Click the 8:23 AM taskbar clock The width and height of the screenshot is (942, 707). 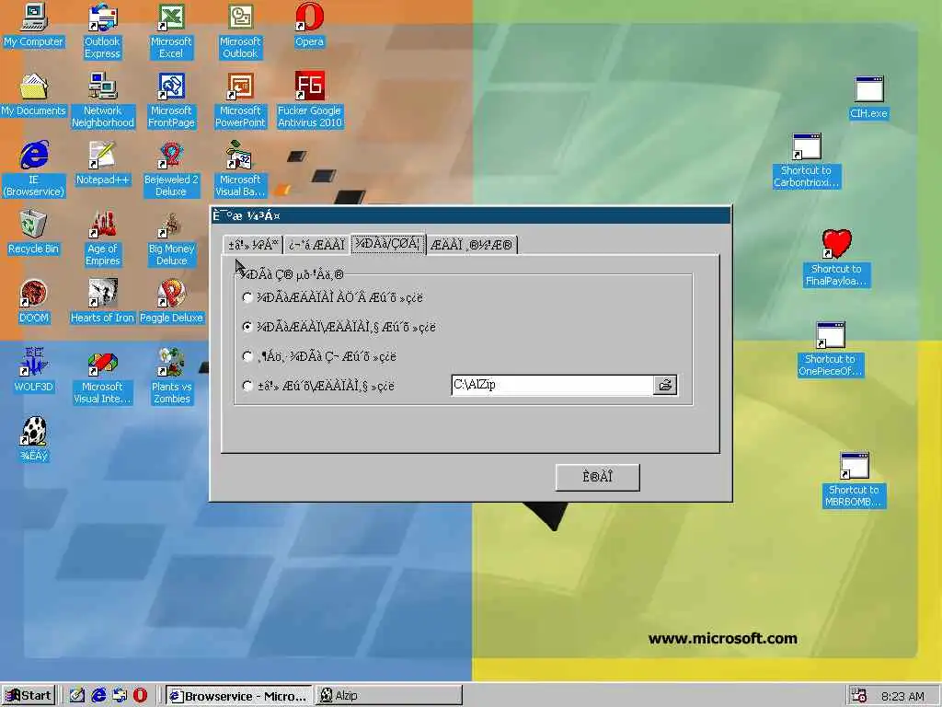pyautogui.click(x=902, y=697)
